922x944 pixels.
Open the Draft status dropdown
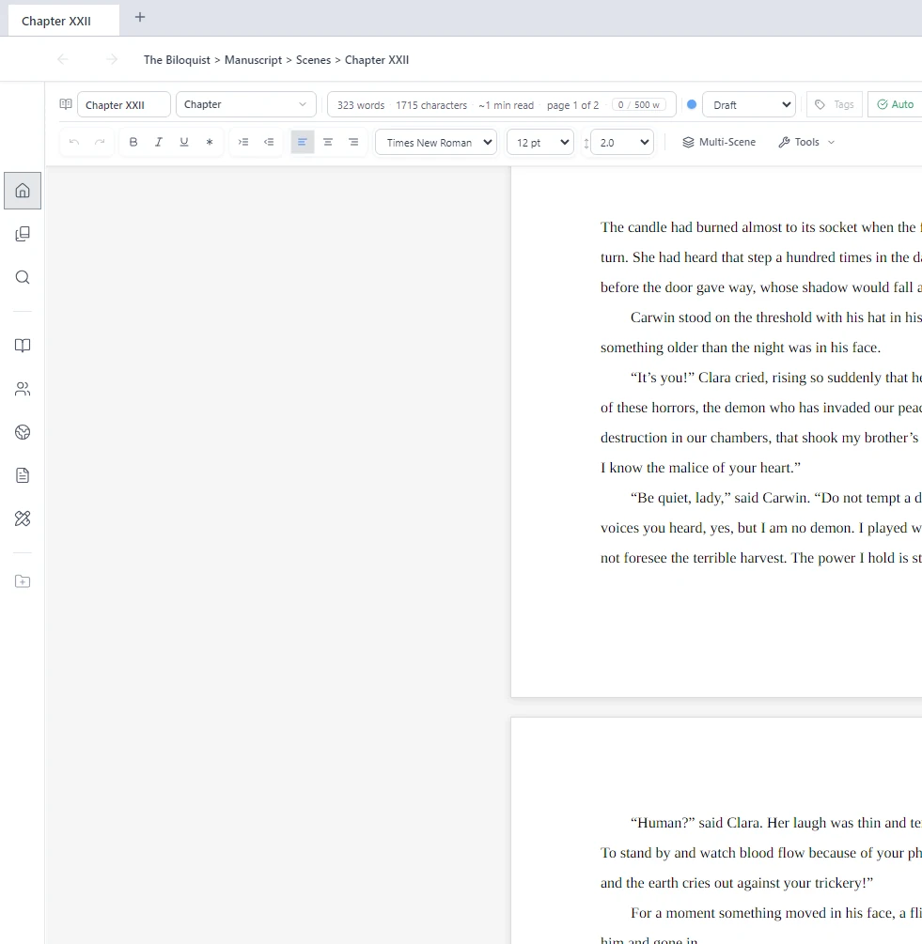click(x=749, y=105)
